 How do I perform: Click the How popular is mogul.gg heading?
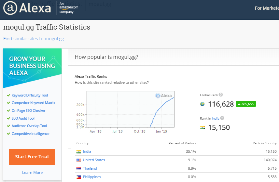106,57
